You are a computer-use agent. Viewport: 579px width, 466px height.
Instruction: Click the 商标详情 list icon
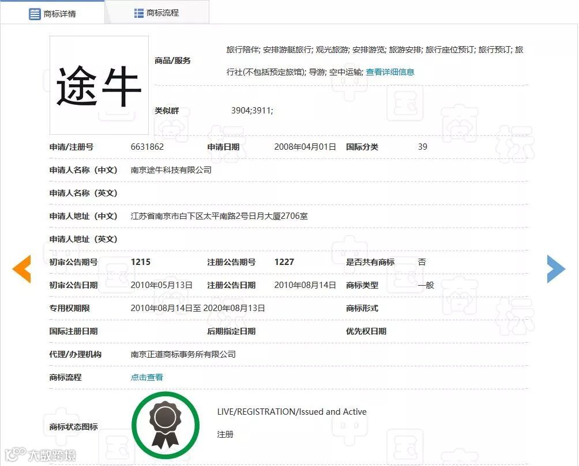click(35, 14)
